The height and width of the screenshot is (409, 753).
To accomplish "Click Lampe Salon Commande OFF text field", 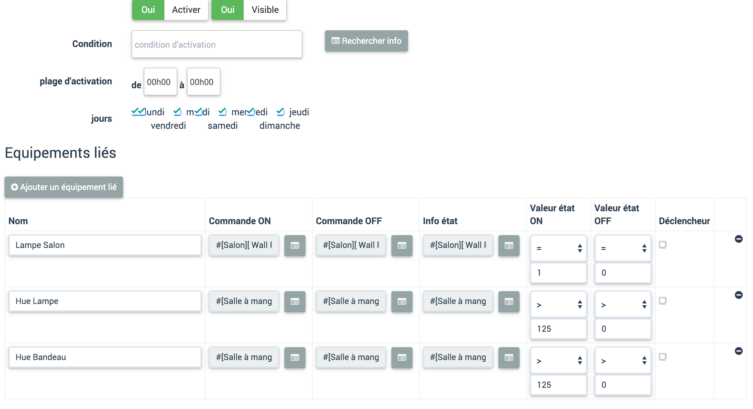I will tap(351, 245).
